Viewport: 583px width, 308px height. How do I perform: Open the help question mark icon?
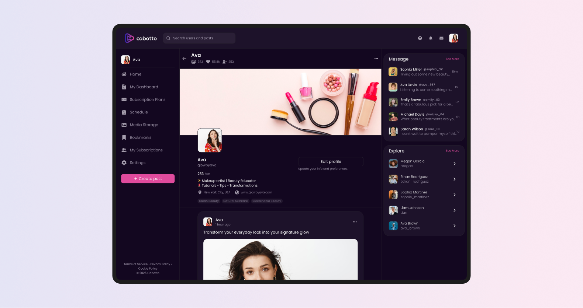[420, 38]
